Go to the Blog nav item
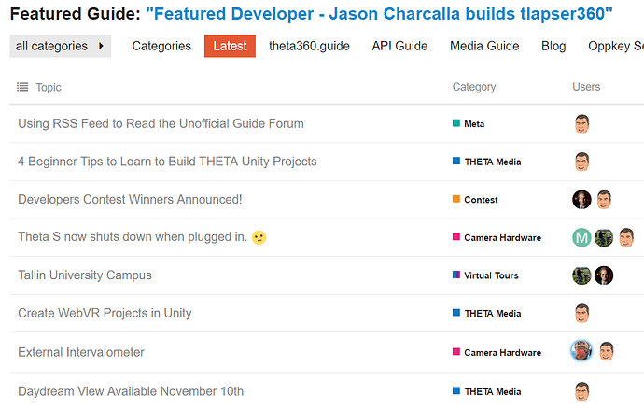644x409 pixels. point(553,46)
